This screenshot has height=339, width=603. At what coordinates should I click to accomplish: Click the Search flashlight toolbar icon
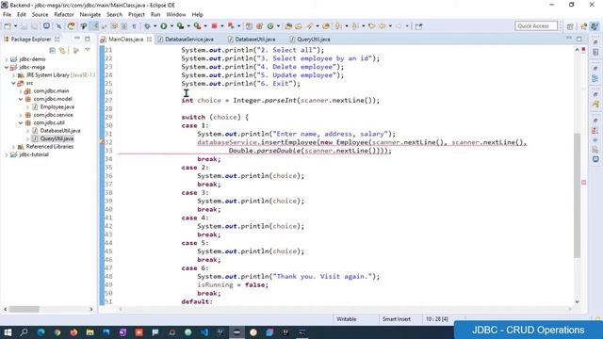310,26
